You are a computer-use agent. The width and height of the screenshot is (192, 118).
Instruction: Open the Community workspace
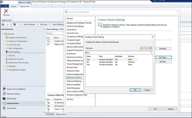pyautogui.click(x=12, y=108)
